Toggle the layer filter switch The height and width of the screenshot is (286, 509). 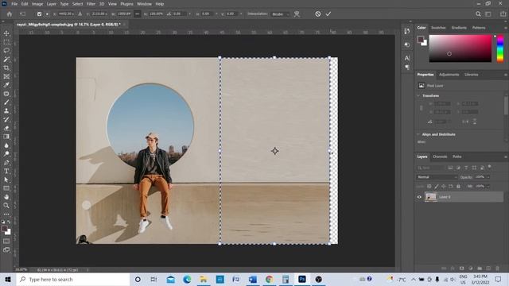coord(490,167)
